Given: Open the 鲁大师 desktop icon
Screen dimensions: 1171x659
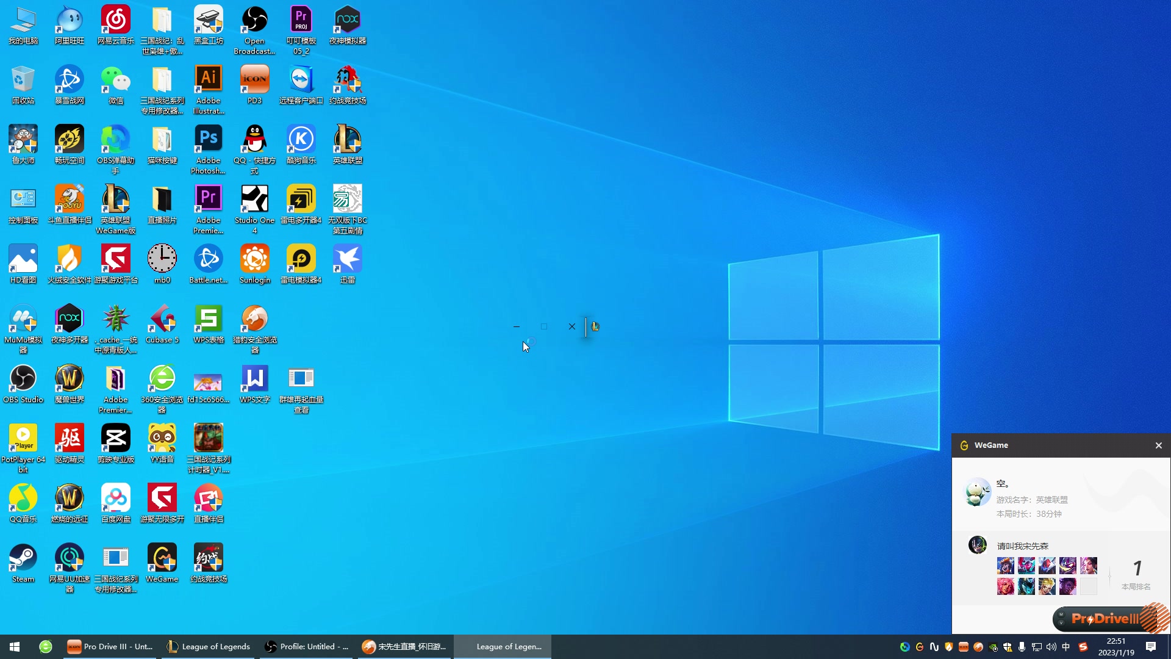Looking at the screenshot, I should (23, 139).
